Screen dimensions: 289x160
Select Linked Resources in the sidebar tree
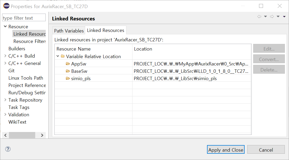pos(29,34)
